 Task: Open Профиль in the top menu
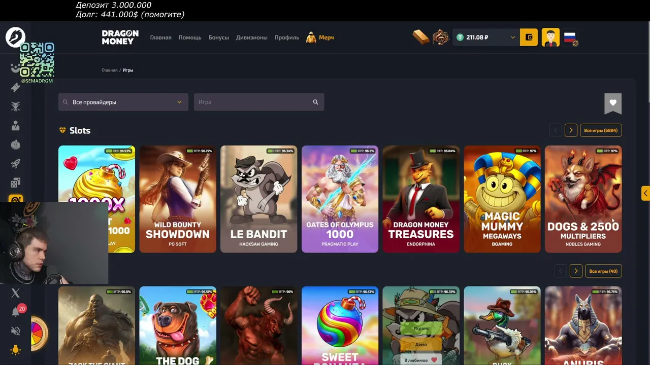[x=287, y=38]
